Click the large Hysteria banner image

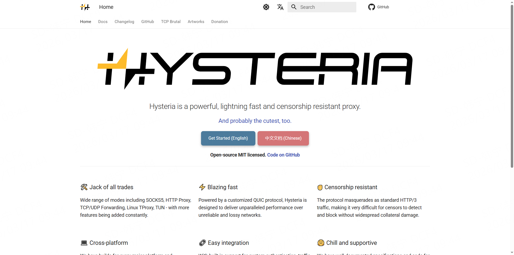[255, 69]
